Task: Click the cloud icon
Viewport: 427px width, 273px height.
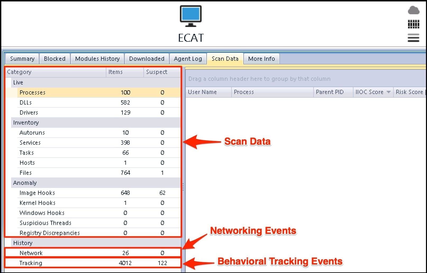Action: point(414,10)
